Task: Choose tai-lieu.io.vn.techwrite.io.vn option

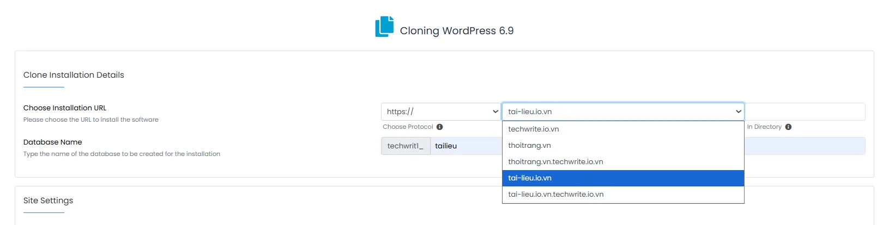Action: pos(623,194)
